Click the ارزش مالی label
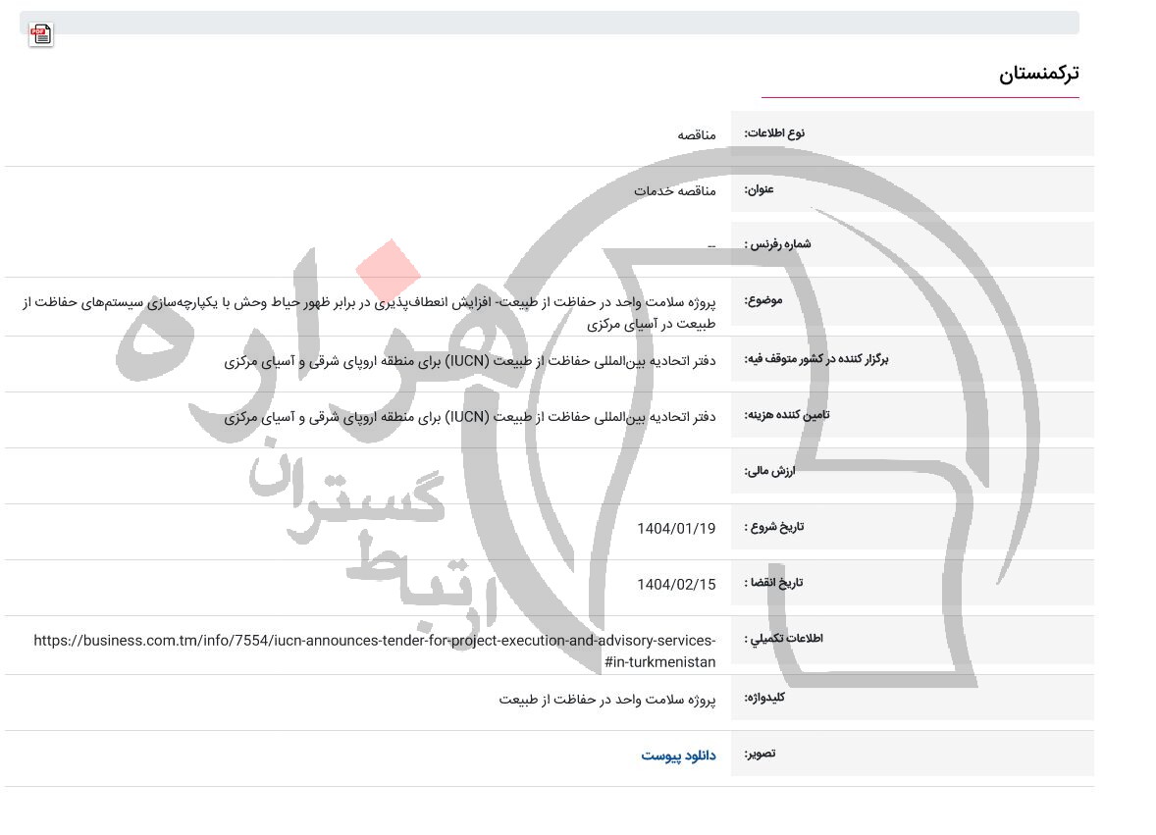1156x835 pixels. pyautogui.click(x=769, y=471)
